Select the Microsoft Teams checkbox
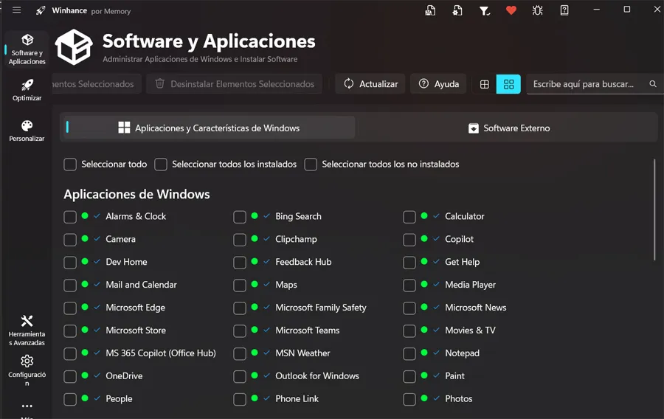 pos(240,331)
